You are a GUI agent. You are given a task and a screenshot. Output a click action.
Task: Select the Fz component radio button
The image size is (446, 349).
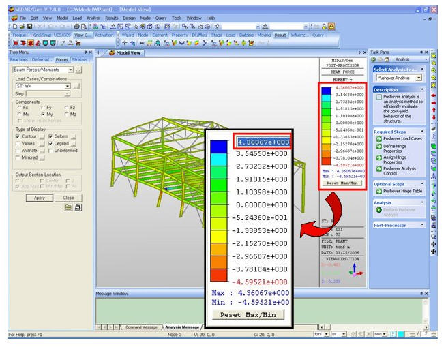click(66, 108)
